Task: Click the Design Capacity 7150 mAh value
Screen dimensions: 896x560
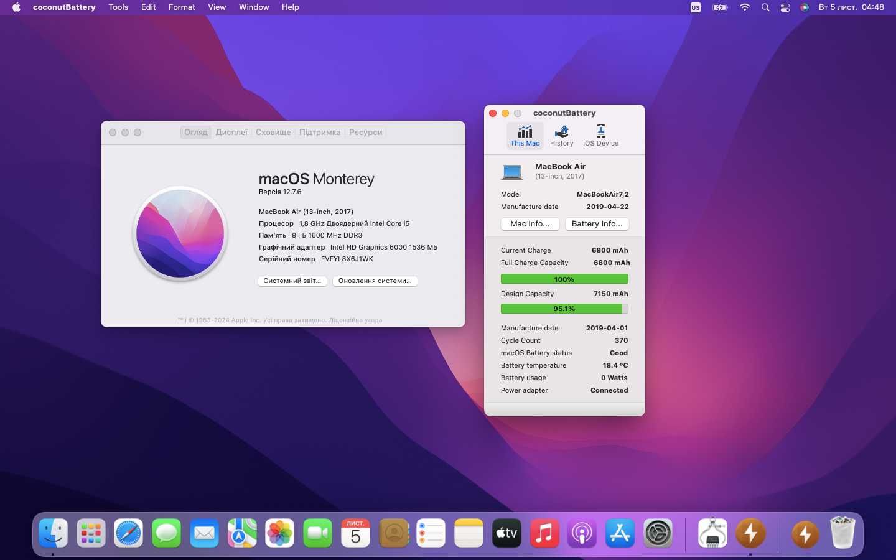Action: (x=610, y=294)
